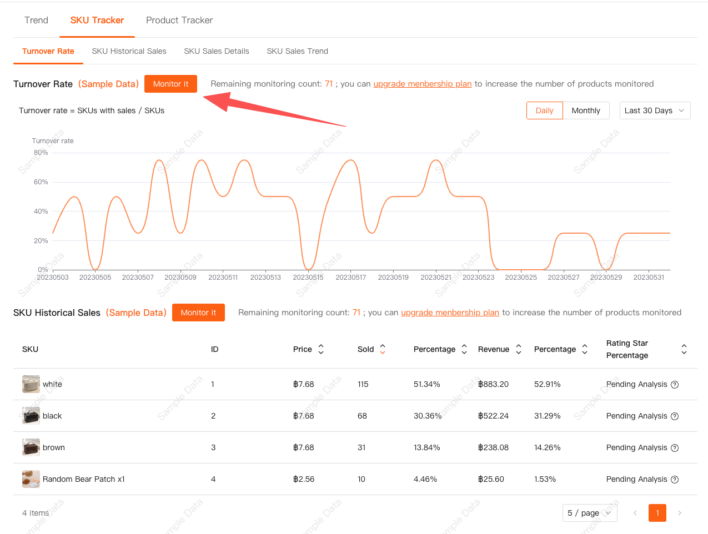Select page 1 in pagination
The height and width of the screenshot is (534, 708).
click(657, 513)
